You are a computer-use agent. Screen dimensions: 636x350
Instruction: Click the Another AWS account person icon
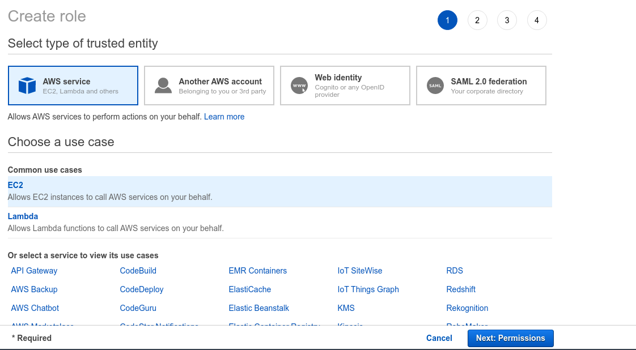click(x=163, y=86)
